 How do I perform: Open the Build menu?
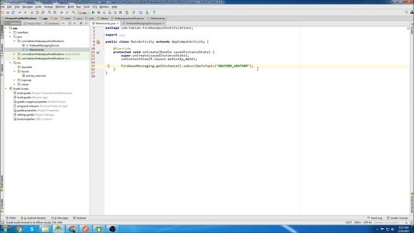71,6
